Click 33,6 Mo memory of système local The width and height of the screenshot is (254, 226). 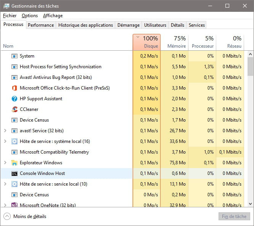point(178,141)
